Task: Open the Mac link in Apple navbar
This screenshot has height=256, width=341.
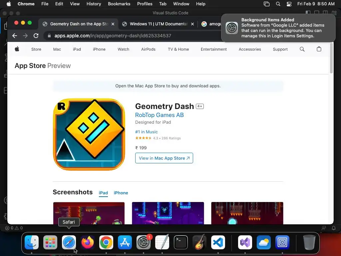Action: [x=57, y=49]
